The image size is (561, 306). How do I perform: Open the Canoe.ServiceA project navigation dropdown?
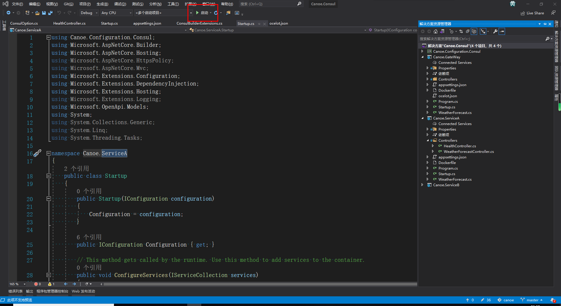(x=98, y=30)
